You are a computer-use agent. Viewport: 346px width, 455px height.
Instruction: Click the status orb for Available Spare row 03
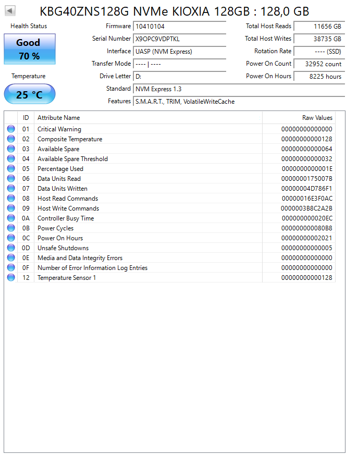click(x=11, y=149)
